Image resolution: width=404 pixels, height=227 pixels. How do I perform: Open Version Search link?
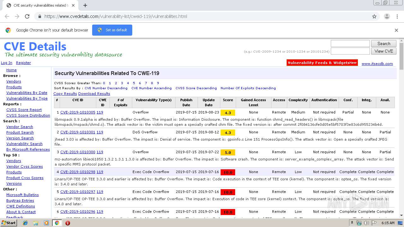(20, 138)
